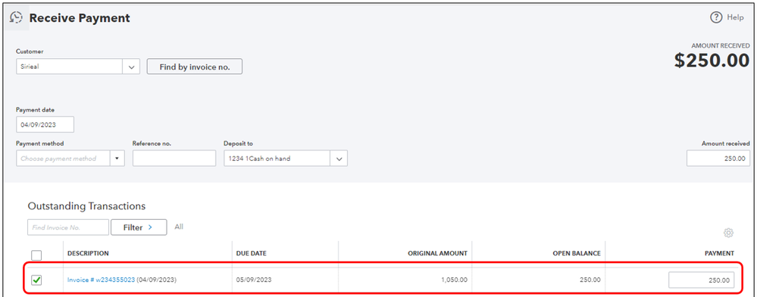Click the All filter label
757x297 pixels.
tap(179, 227)
